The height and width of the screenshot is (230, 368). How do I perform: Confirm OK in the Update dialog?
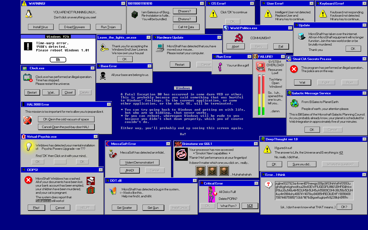click(353, 49)
